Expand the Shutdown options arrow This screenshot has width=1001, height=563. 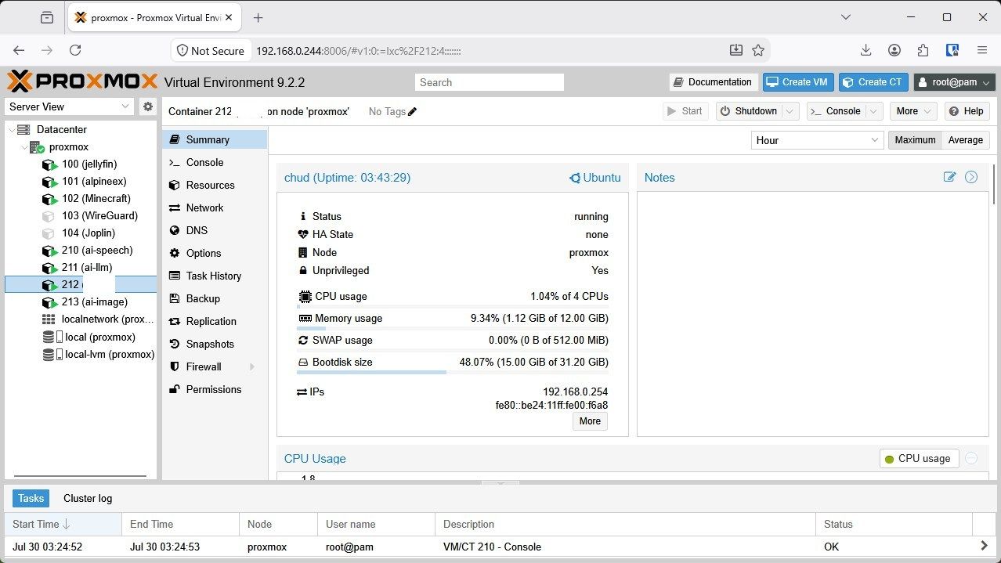point(790,111)
